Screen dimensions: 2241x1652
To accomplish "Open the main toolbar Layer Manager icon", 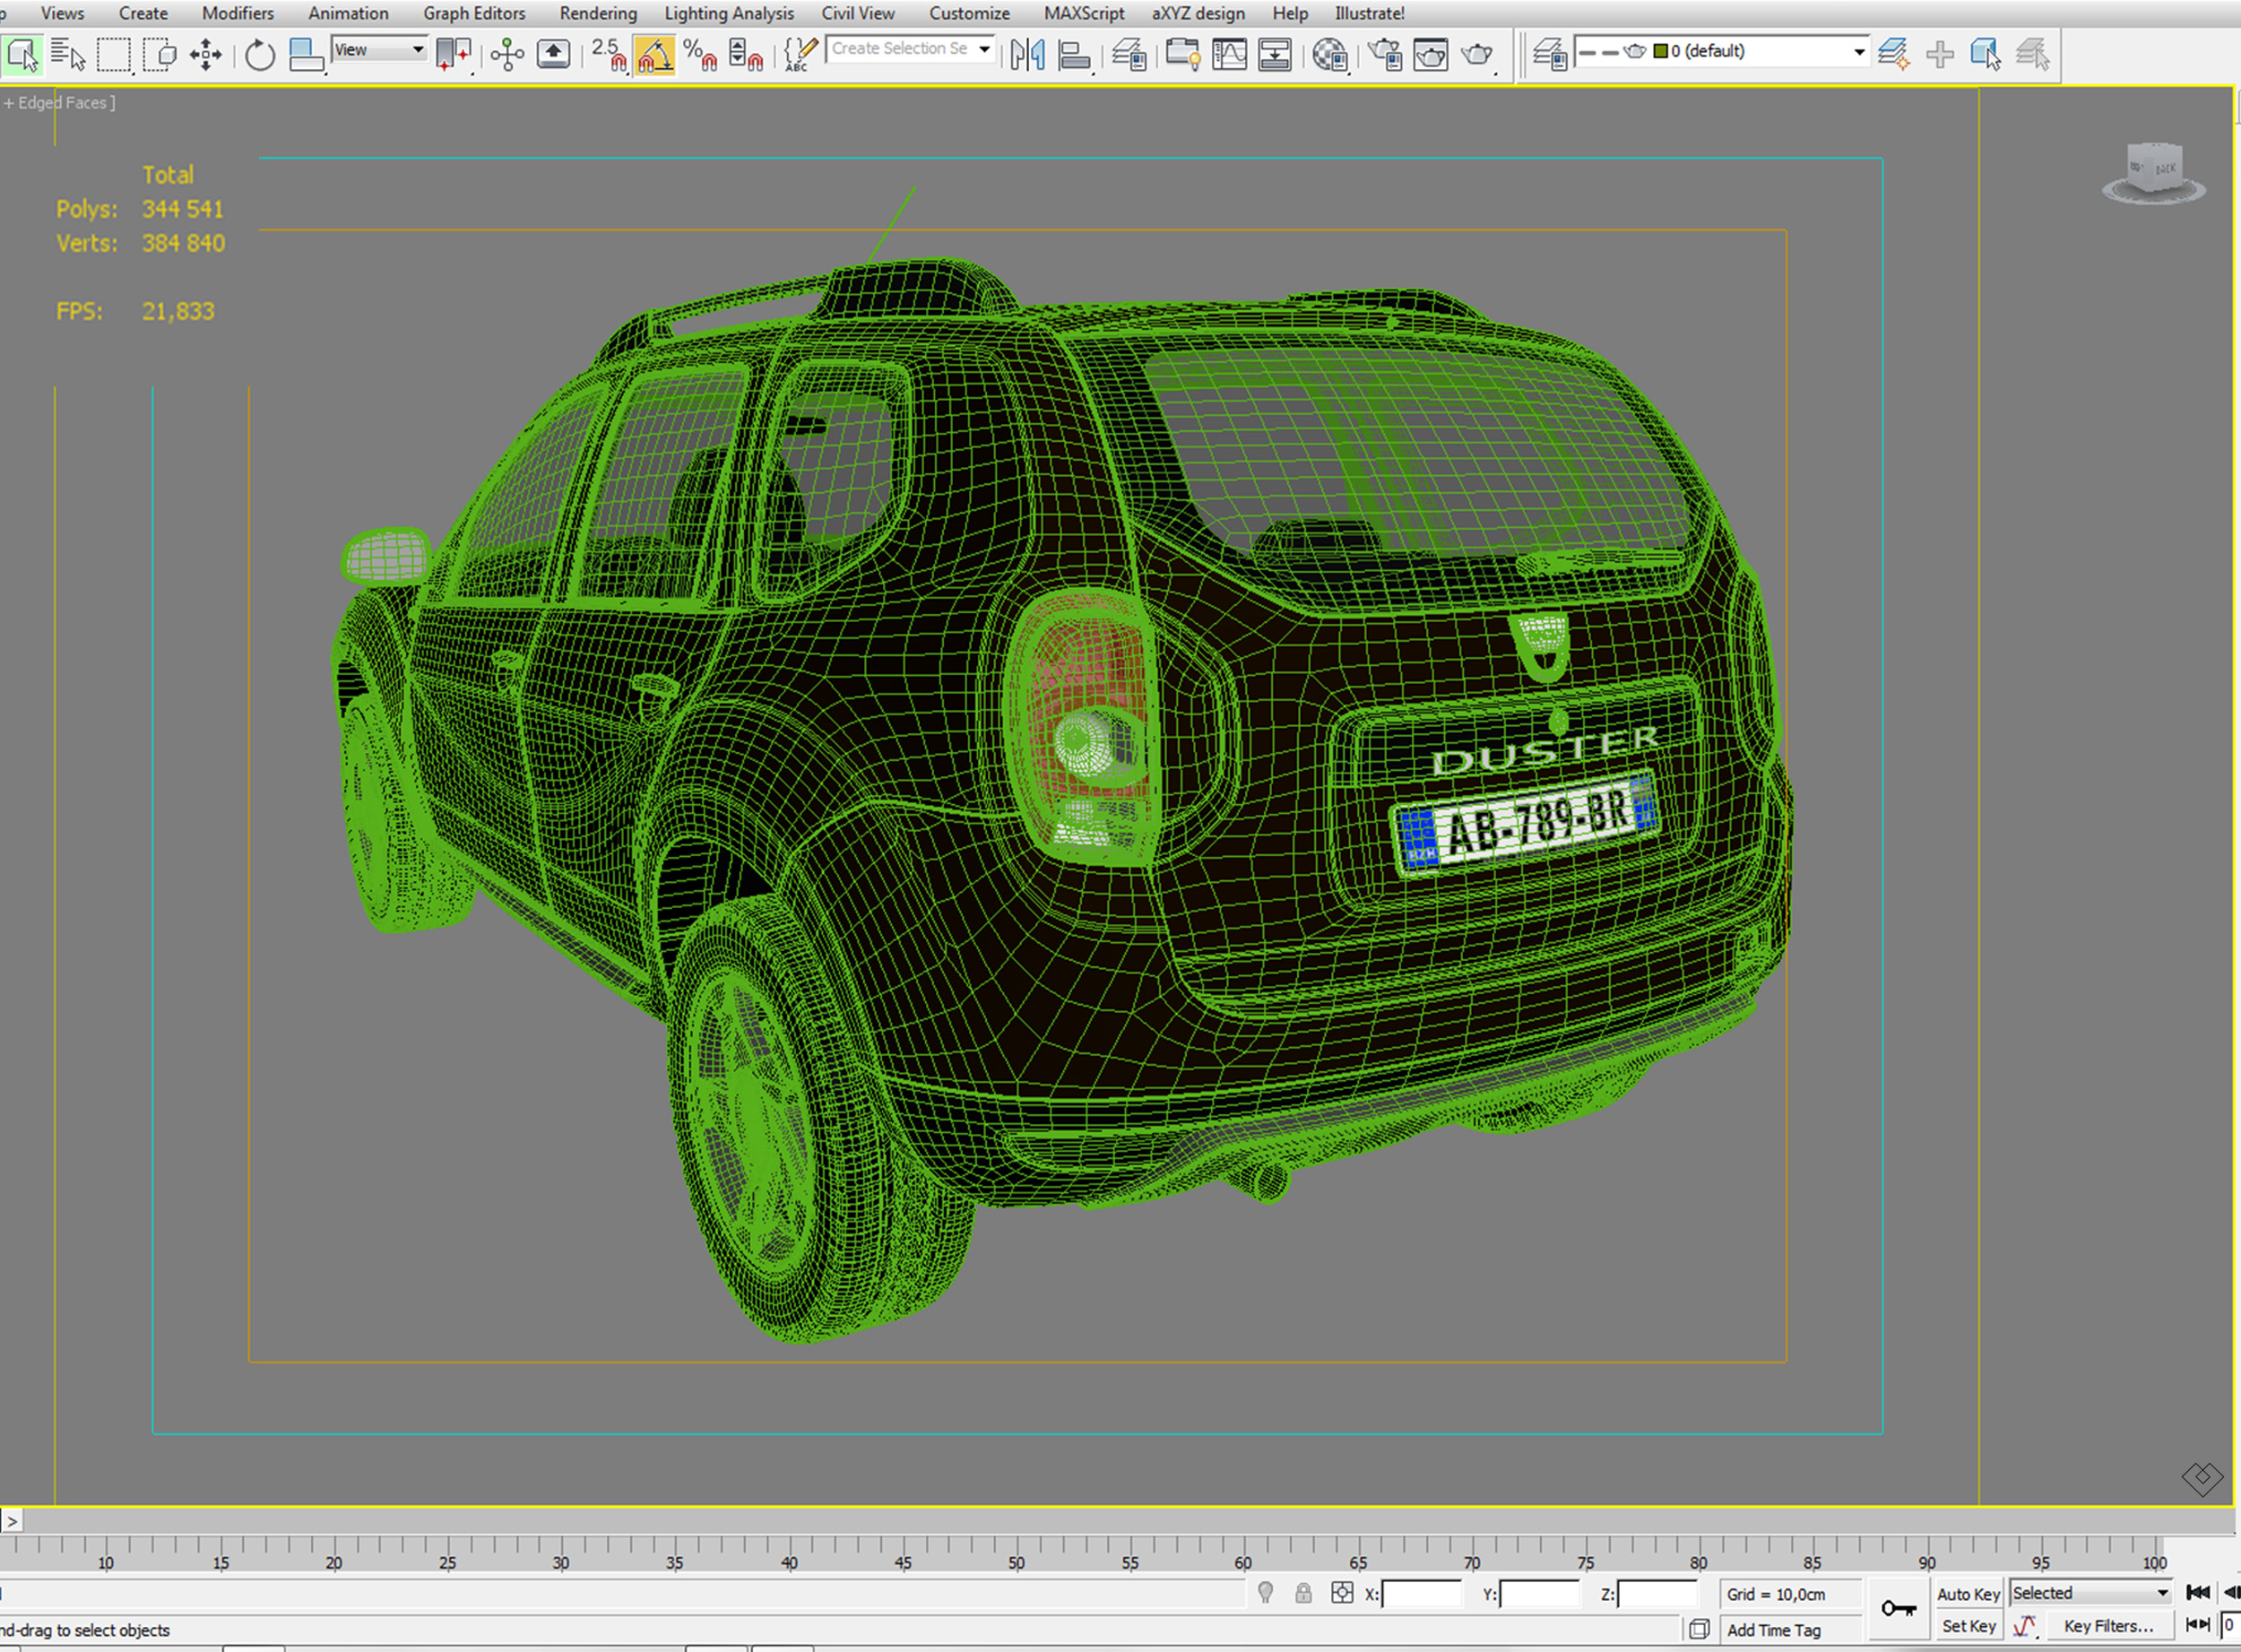I will click(1129, 54).
